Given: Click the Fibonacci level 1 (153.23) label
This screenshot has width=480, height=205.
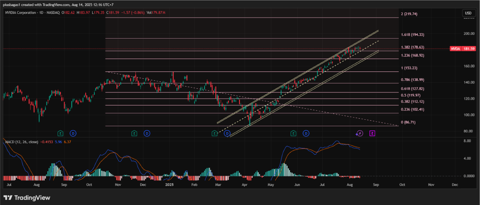Looking at the screenshot, I should (409, 68).
